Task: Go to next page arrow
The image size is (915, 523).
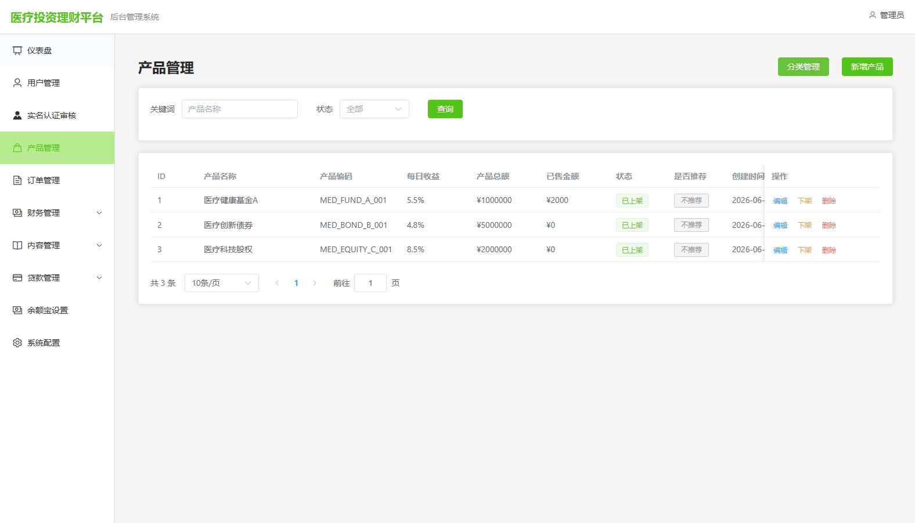Action: pos(315,283)
